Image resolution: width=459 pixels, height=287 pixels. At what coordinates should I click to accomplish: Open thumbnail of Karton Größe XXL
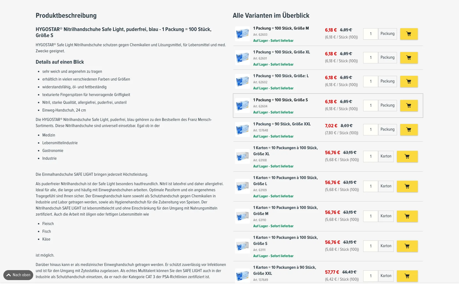[243, 276]
